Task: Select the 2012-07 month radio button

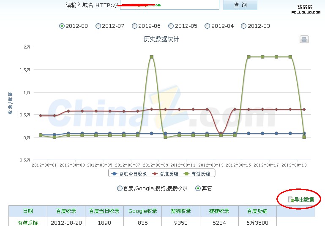Action: point(98,26)
